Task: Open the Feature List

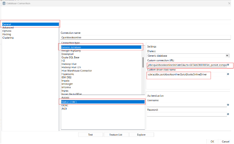Action: (x=116, y=135)
